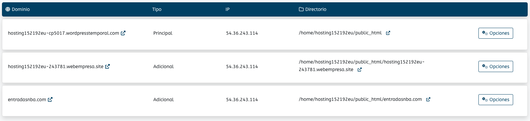This screenshot has width=530, height=121.
Task: Click the IP column header
Action: (227, 9)
